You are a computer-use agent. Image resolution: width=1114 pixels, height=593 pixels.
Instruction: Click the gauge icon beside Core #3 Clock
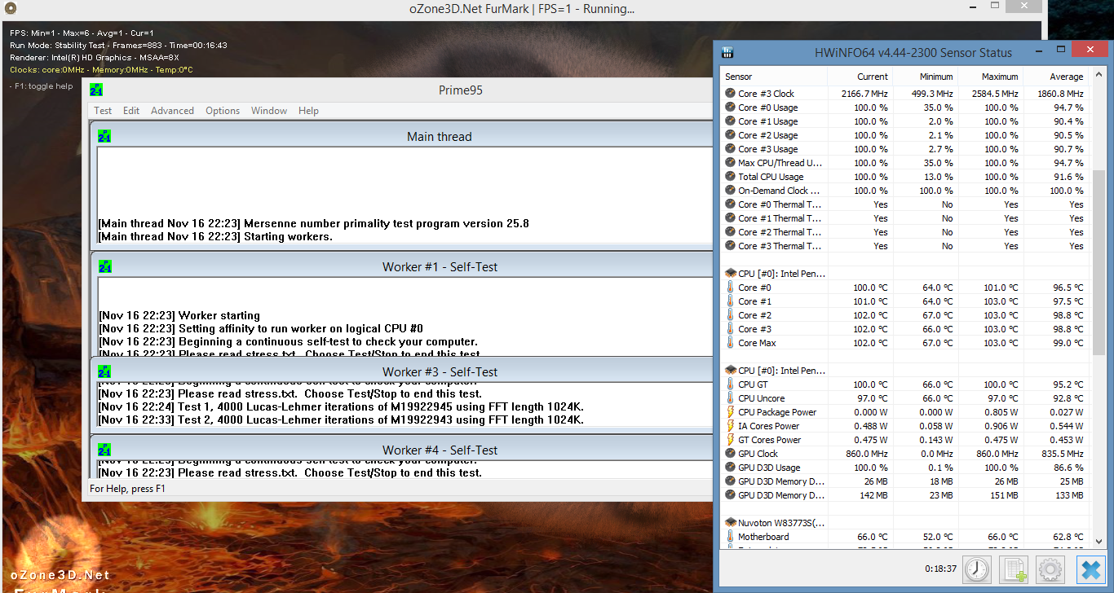[730, 94]
